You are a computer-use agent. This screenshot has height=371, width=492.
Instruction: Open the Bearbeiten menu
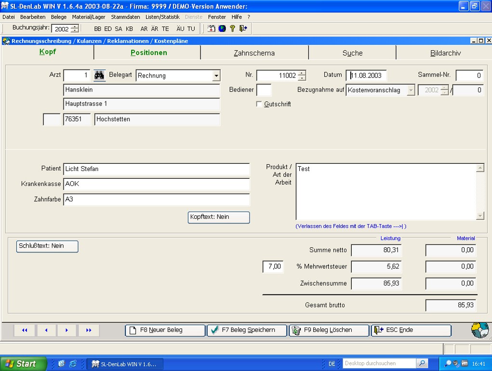tap(33, 17)
